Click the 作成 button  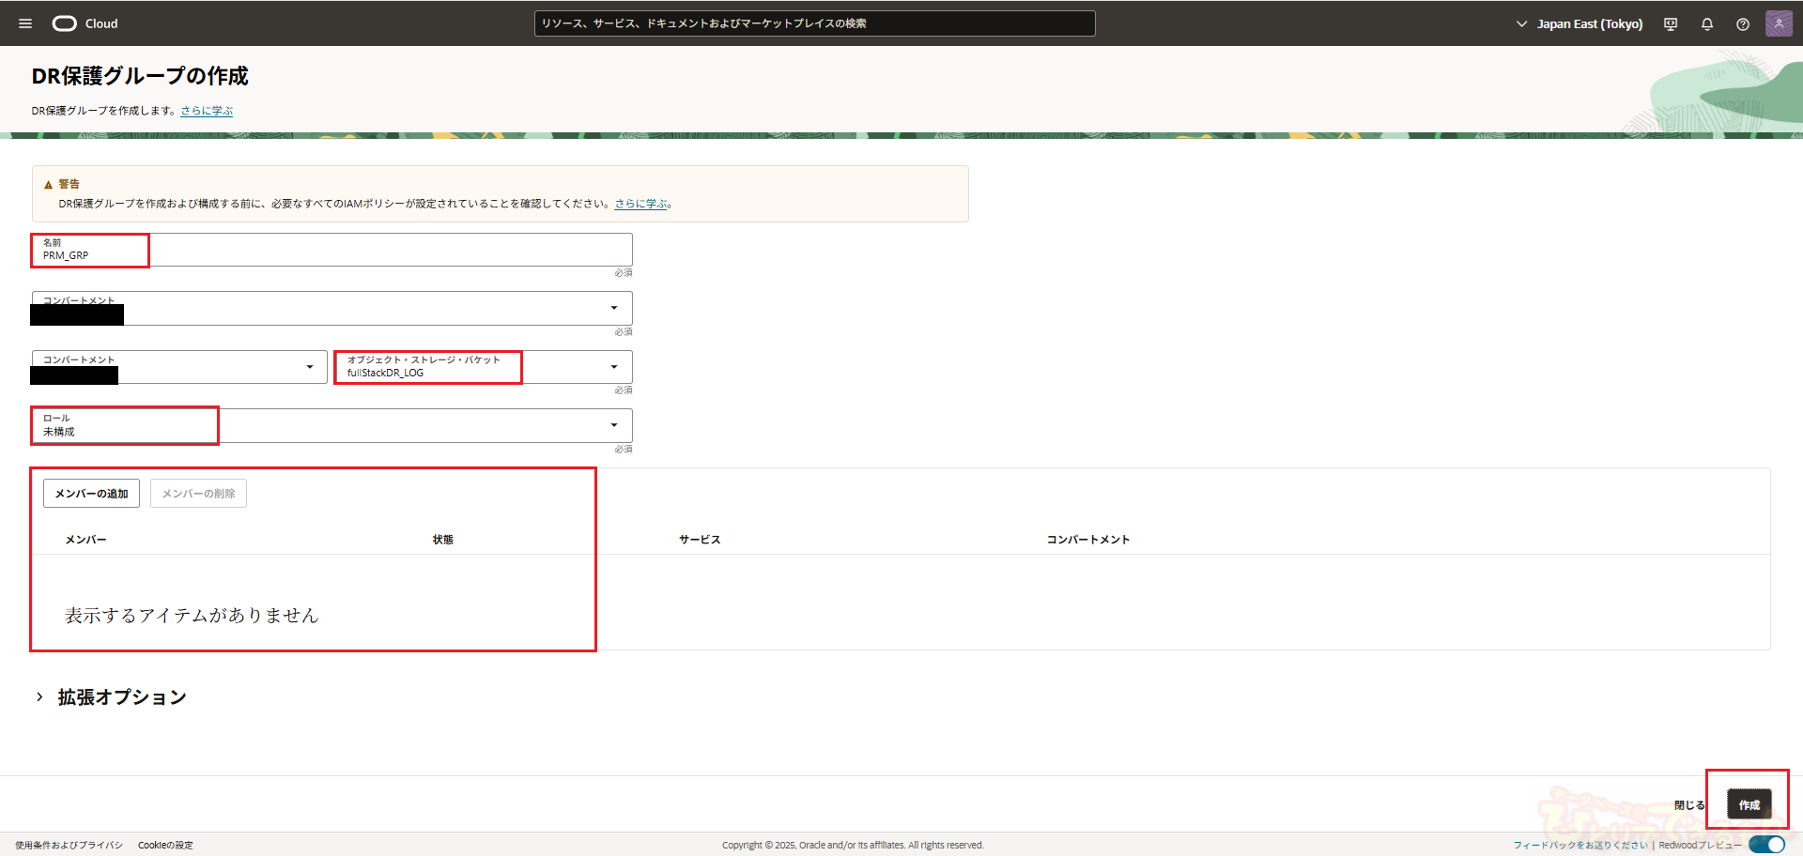pyautogui.click(x=1749, y=805)
